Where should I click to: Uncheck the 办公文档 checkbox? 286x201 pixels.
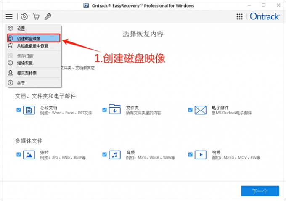(19, 110)
